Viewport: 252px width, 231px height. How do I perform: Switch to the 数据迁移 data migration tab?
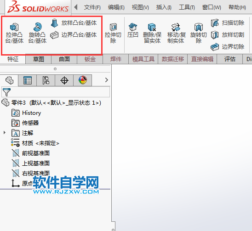pyautogui.click(x=173, y=59)
